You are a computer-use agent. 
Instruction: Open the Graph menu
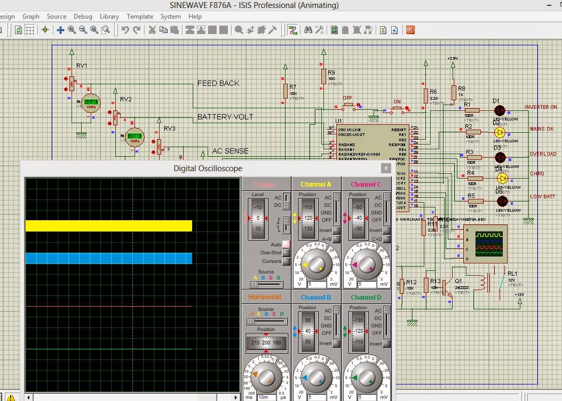[30, 17]
